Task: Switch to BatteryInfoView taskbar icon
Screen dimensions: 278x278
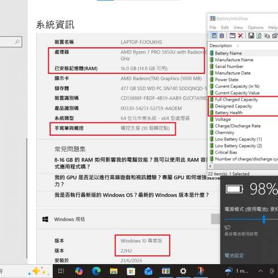Action: coord(166,271)
